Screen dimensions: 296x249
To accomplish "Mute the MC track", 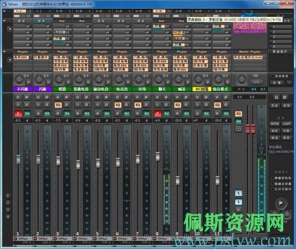I will tap(206, 97).
